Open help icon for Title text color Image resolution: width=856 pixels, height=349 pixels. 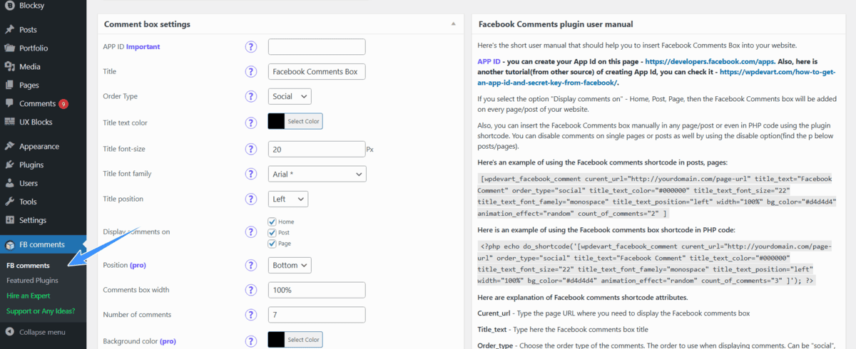[251, 123]
